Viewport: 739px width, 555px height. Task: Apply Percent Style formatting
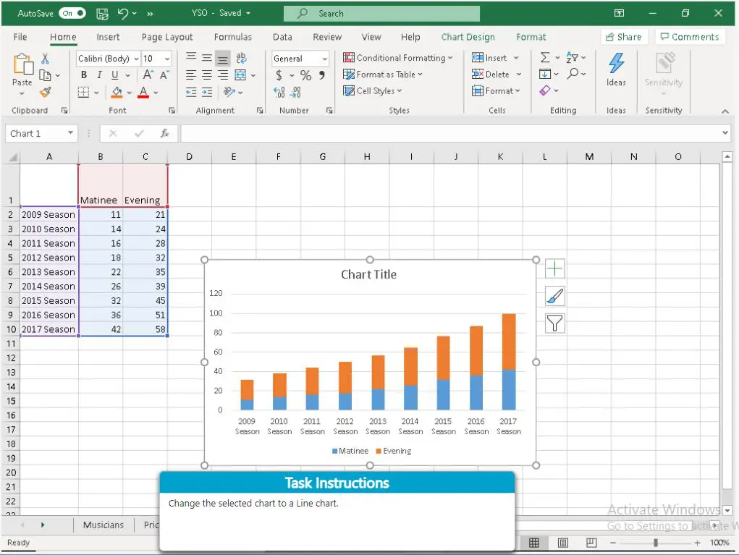305,75
